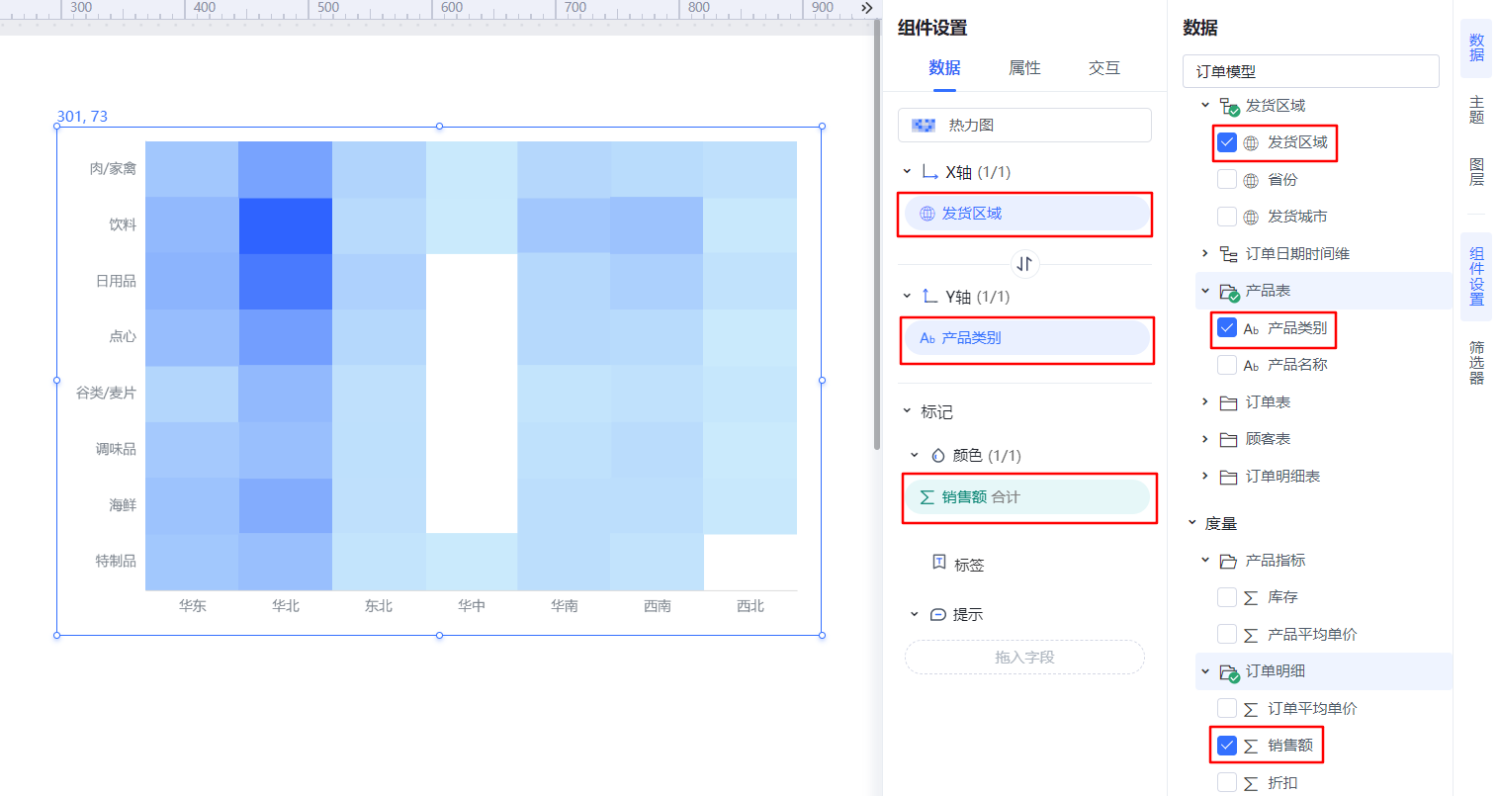
Task: Expand the 顾客表 tree node
Action: coord(1205,439)
